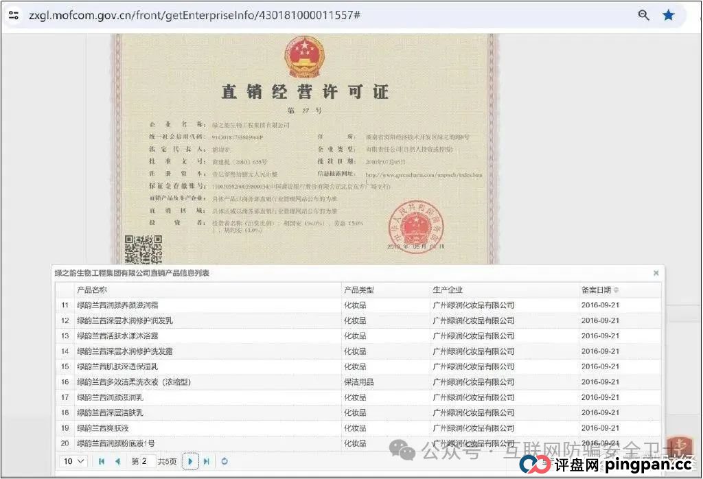Image resolution: width=703 pixels, height=479 pixels.
Task: Open the zoom control icon in the address bar
Action: pos(643,14)
